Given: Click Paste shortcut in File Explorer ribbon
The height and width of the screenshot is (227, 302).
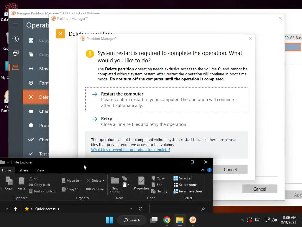Looking at the screenshot, I should [42, 191].
